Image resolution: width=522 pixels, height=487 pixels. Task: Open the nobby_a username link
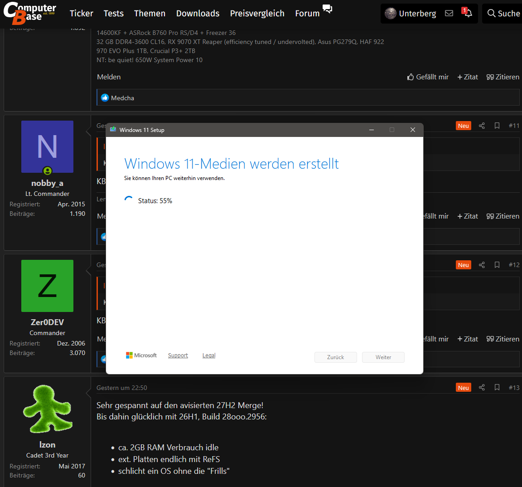click(x=47, y=183)
